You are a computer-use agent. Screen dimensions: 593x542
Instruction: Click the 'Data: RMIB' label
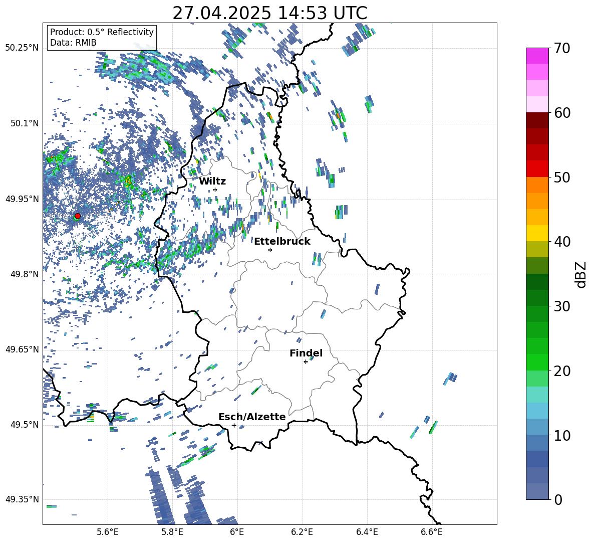[73, 43]
